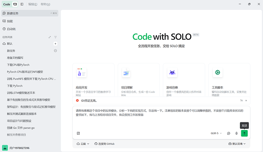
Task: Open the 自动化 automation page
Action: [30, 29]
